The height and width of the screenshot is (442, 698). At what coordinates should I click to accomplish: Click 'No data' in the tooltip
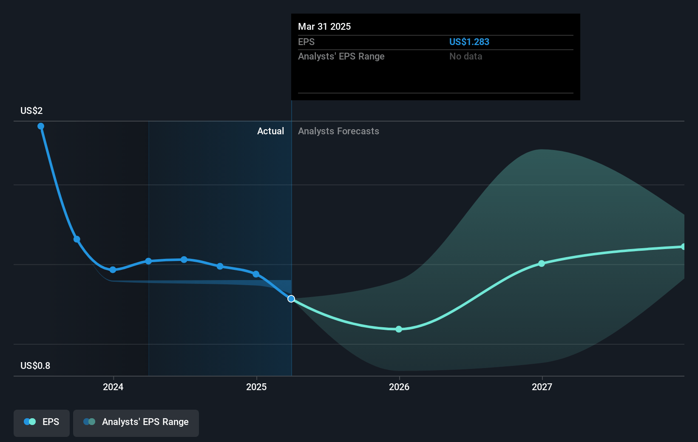(x=465, y=56)
